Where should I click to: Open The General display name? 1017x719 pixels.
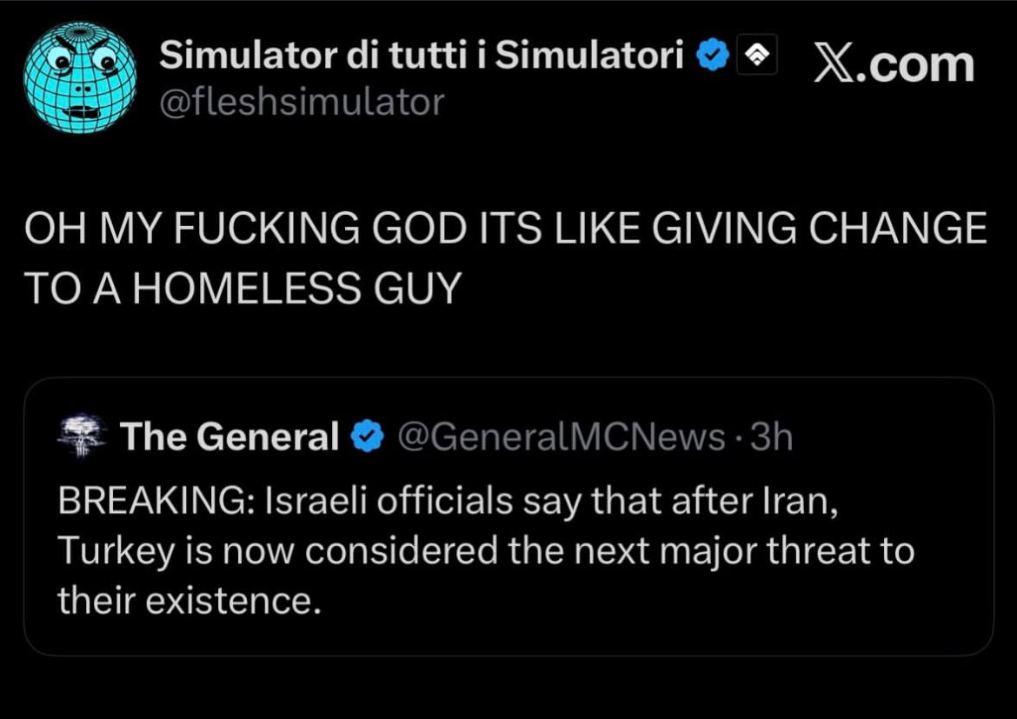pos(229,436)
